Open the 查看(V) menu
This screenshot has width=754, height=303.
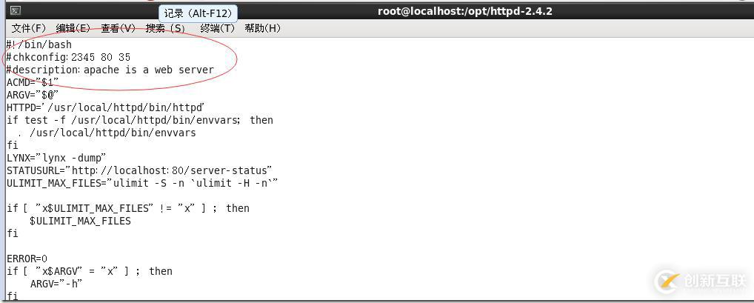pos(119,28)
